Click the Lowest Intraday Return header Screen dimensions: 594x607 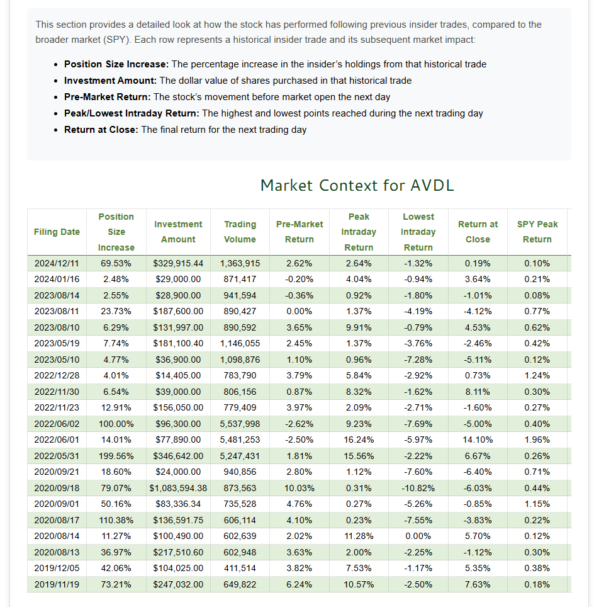pyautogui.click(x=418, y=232)
